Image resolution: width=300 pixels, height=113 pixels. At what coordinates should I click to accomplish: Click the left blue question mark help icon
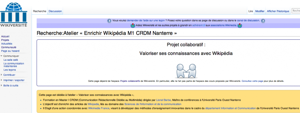pyautogui.click(x=109, y=21)
